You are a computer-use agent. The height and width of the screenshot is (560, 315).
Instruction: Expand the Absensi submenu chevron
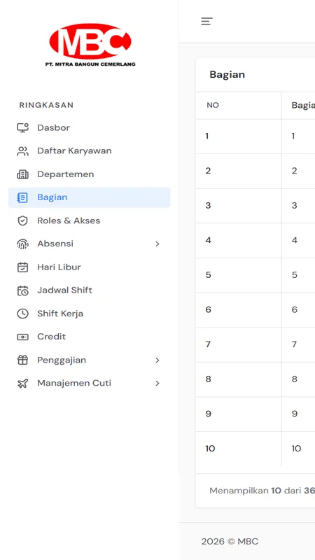(157, 244)
